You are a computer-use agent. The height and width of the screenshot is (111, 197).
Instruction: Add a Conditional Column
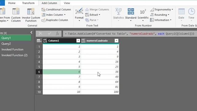point(56,10)
